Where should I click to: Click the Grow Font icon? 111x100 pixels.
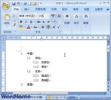click(54, 27)
